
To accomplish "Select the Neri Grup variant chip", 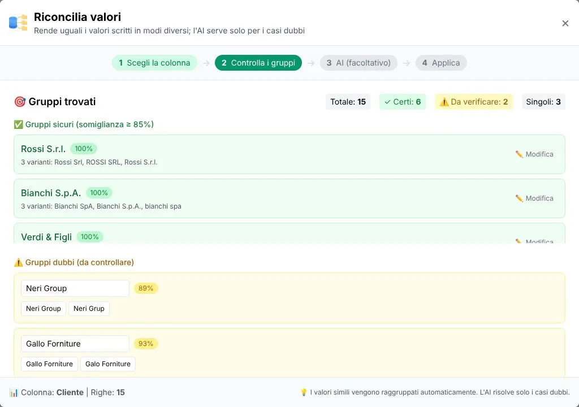I will (89, 309).
